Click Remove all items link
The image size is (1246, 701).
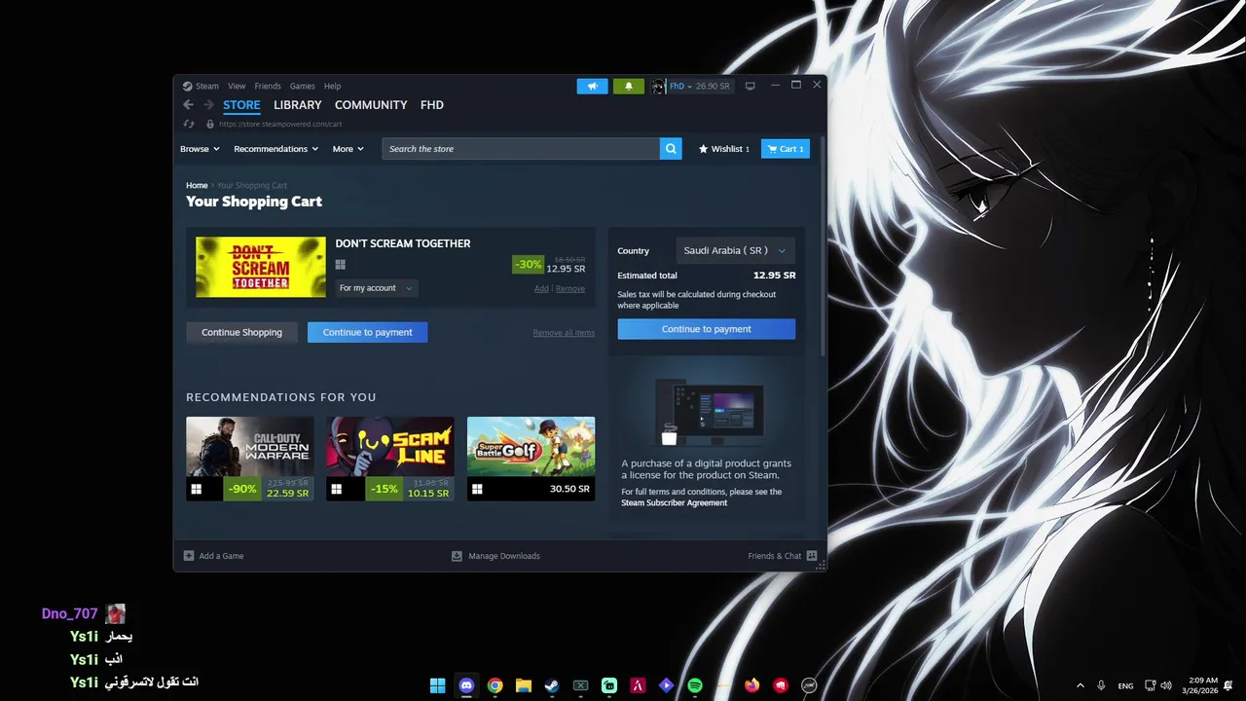564,333
